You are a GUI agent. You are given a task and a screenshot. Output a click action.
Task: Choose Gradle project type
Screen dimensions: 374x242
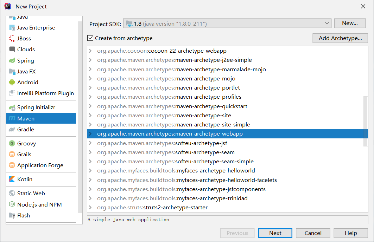click(41, 129)
